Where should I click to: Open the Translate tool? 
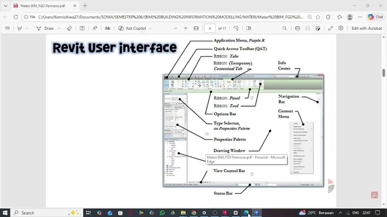(x=107, y=28)
